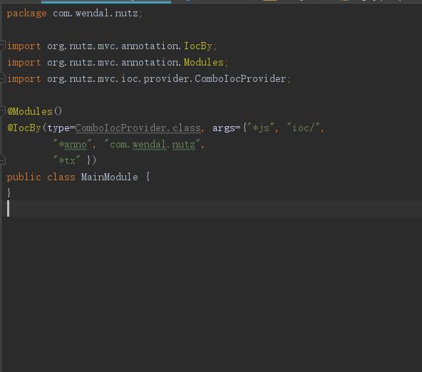The image size is (422, 372).
Task: Click the 'args' attribute name
Action: click(224, 128)
